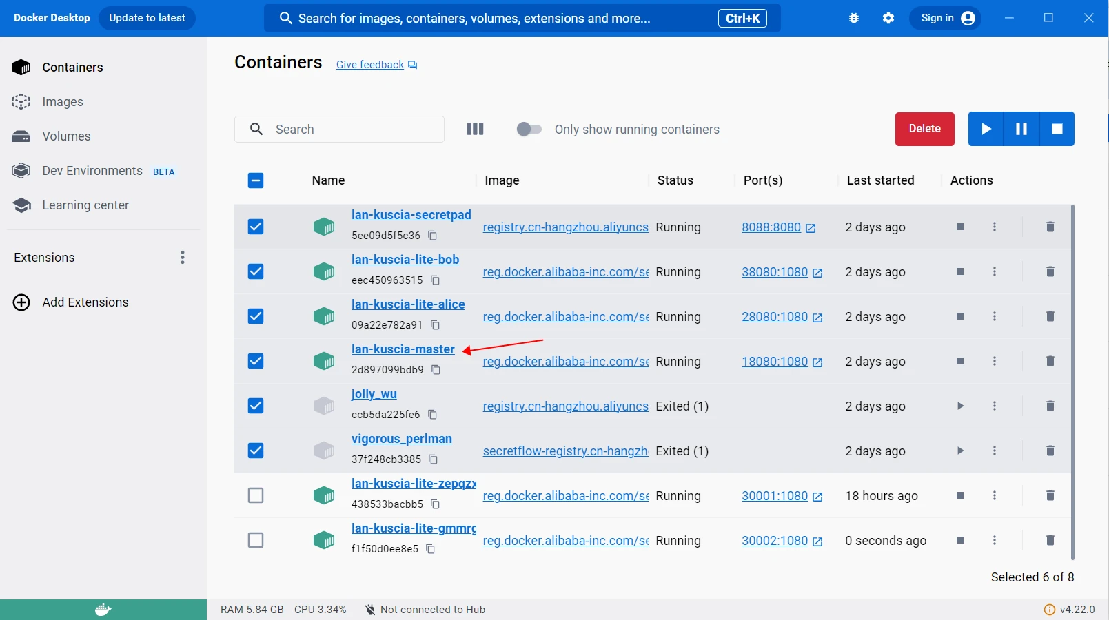The width and height of the screenshot is (1109, 620).
Task: Start the vigorous_perlman container
Action: click(960, 451)
